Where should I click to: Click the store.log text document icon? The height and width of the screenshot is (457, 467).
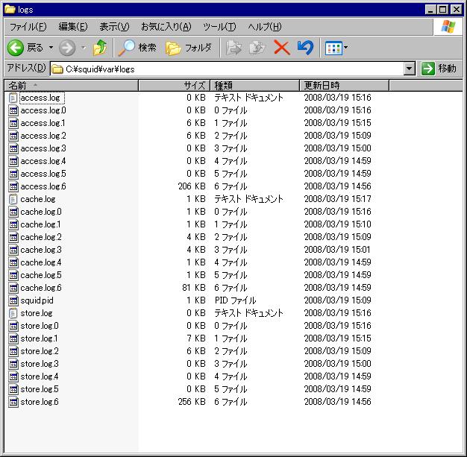tap(13, 313)
